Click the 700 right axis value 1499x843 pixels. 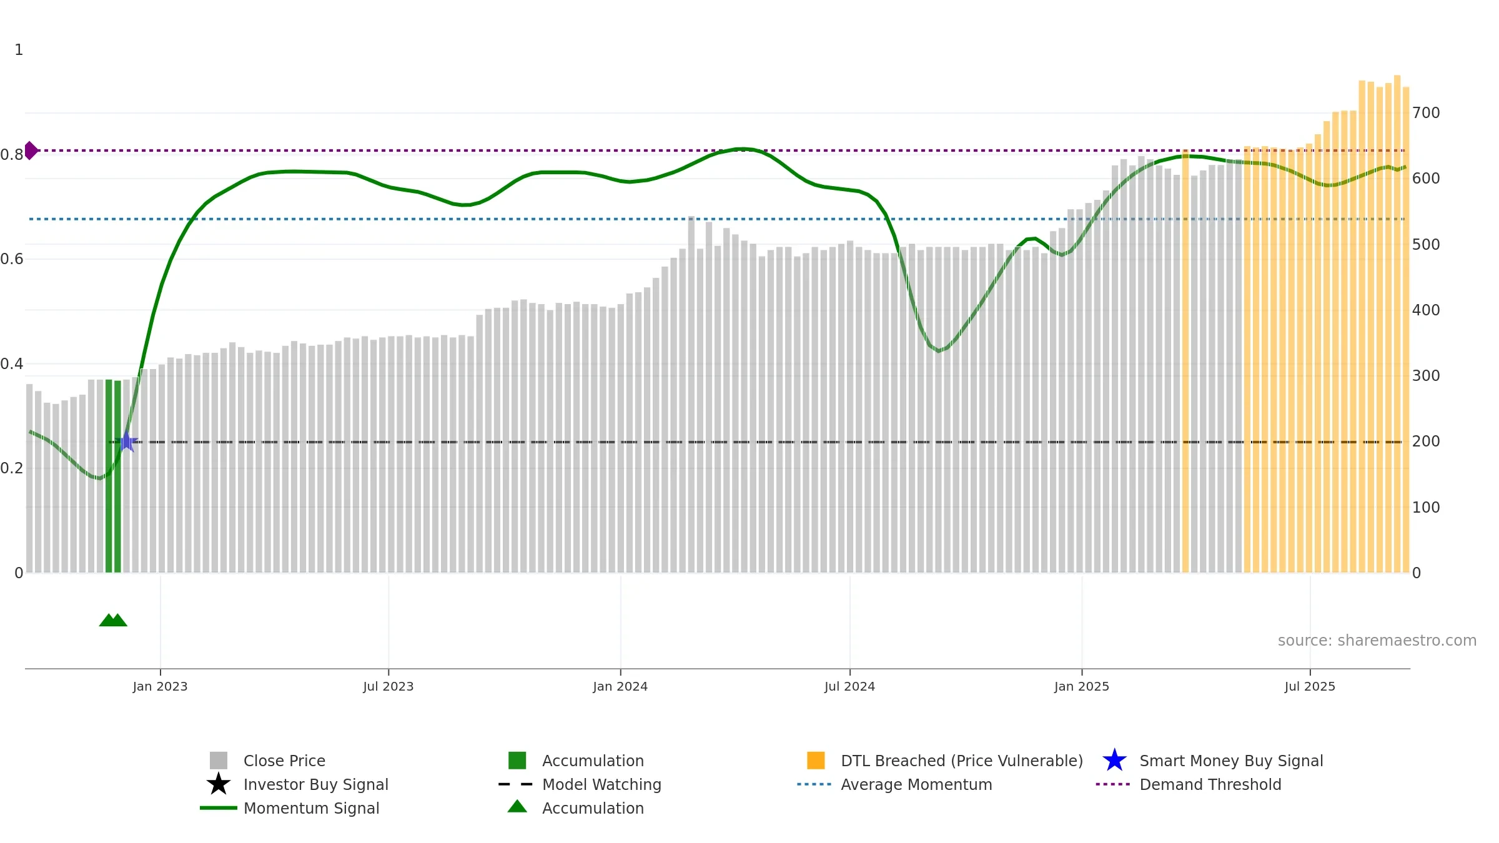click(1426, 113)
